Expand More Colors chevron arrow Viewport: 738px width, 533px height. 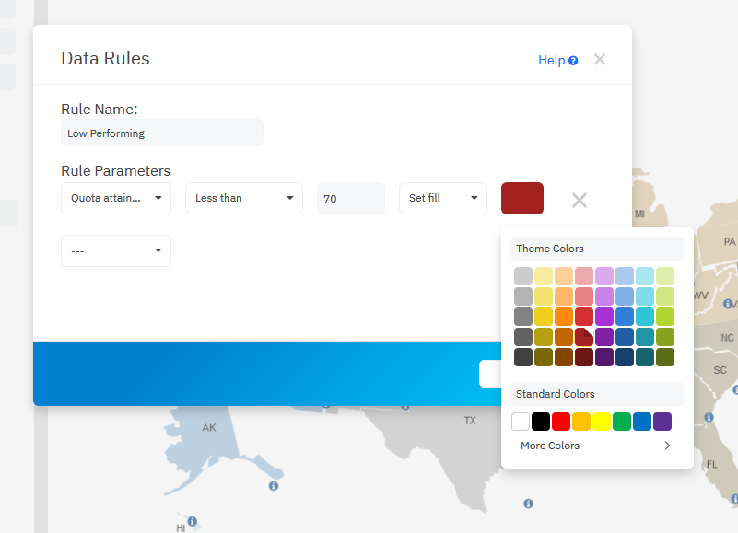click(667, 446)
